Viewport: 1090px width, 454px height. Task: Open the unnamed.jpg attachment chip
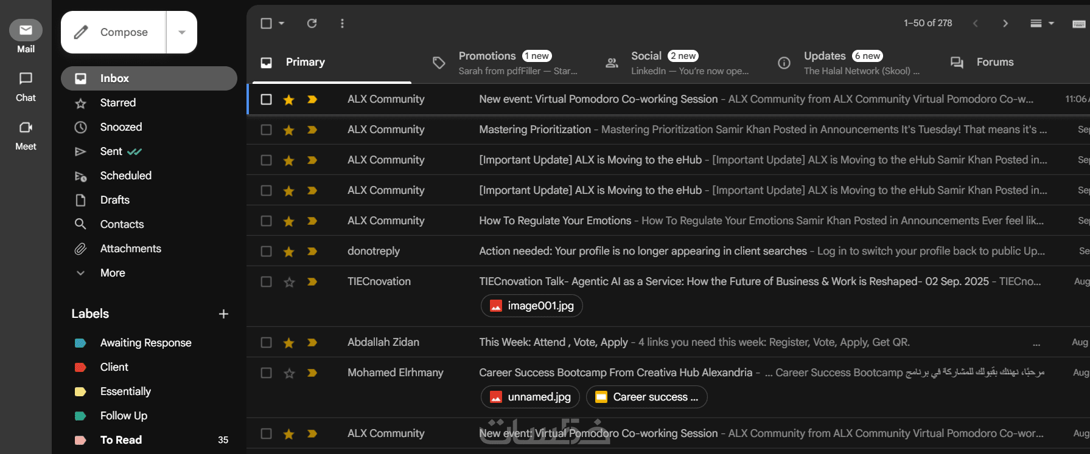(530, 397)
